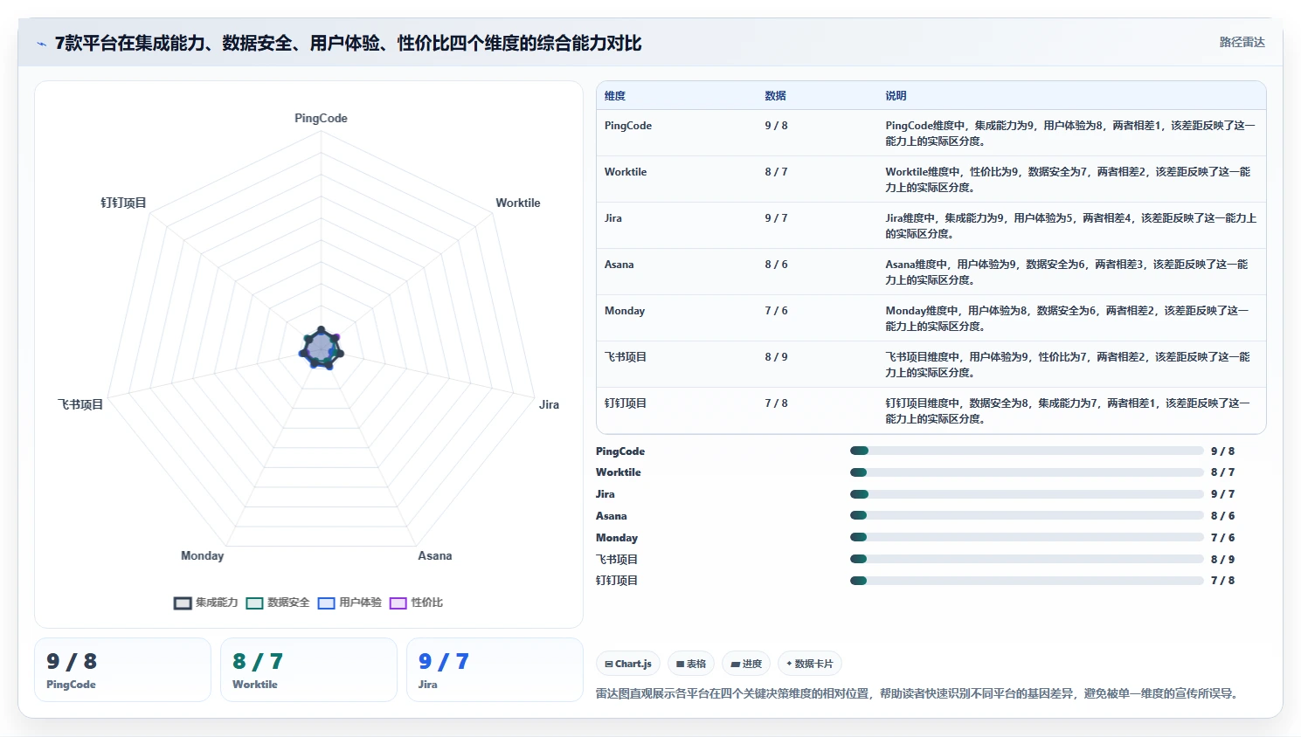Click the 维度 column header
The height and width of the screenshot is (737, 1301).
(615, 96)
